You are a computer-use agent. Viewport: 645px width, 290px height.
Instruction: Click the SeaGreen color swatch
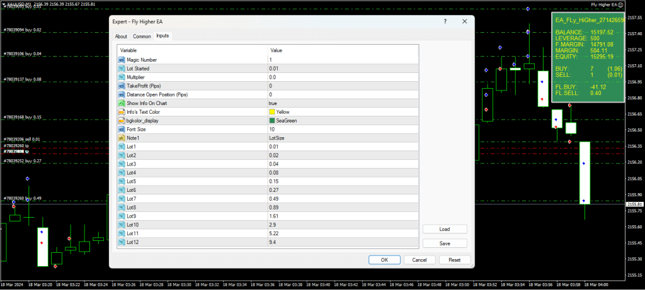tap(272, 121)
